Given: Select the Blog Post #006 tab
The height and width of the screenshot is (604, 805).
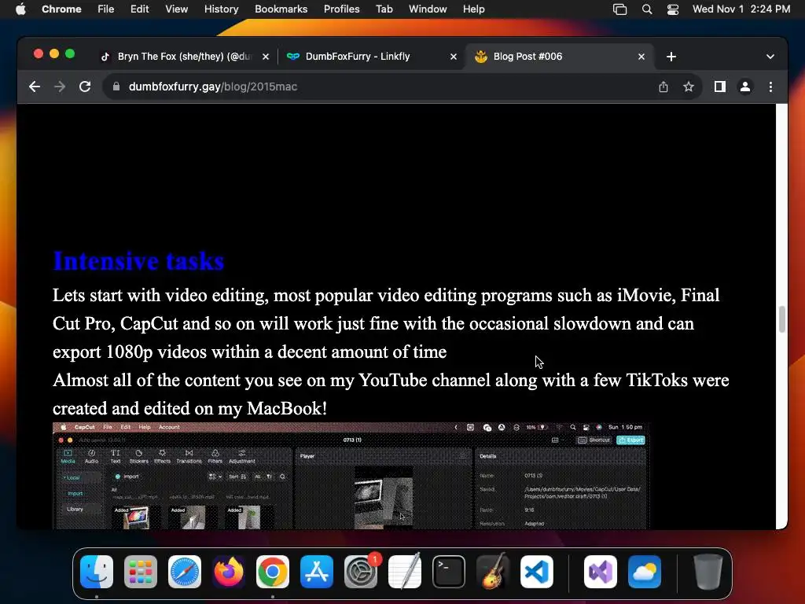Looking at the screenshot, I should pyautogui.click(x=560, y=57).
